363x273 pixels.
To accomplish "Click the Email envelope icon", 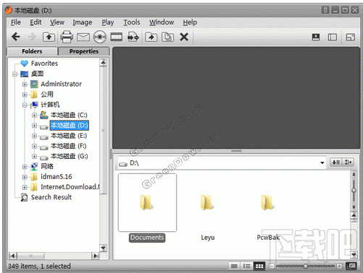I will (83, 37).
